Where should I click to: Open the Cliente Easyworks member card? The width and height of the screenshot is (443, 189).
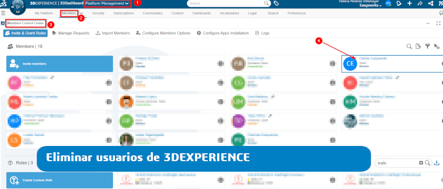pos(392,64)
